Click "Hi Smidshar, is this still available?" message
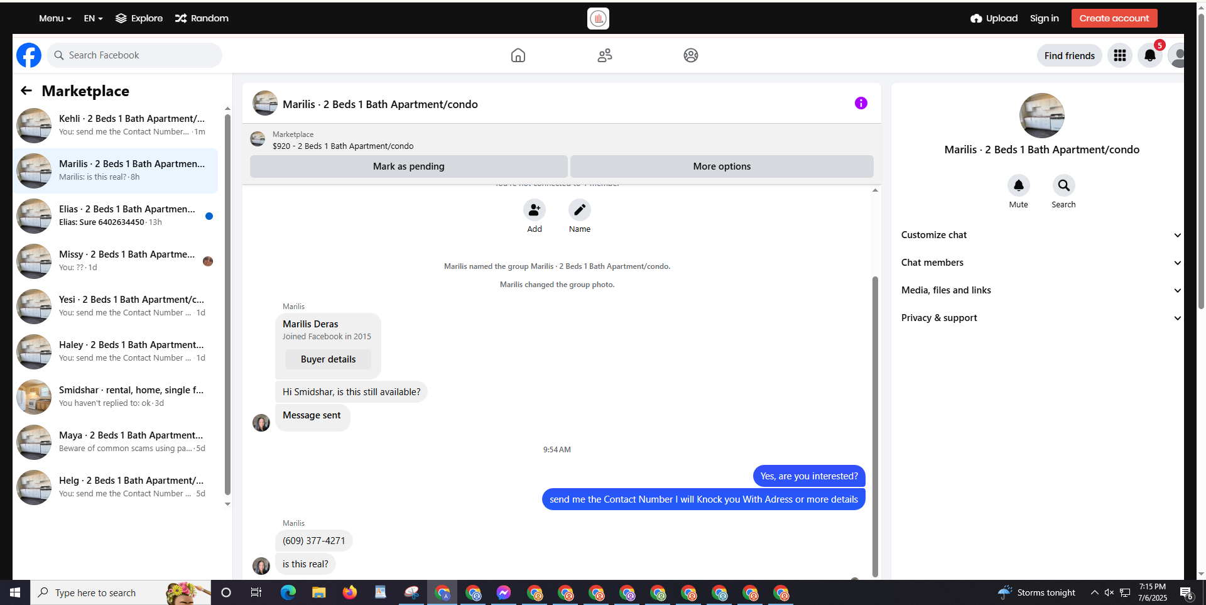This screenshot has height=605, width=1206. coord(352,392)
